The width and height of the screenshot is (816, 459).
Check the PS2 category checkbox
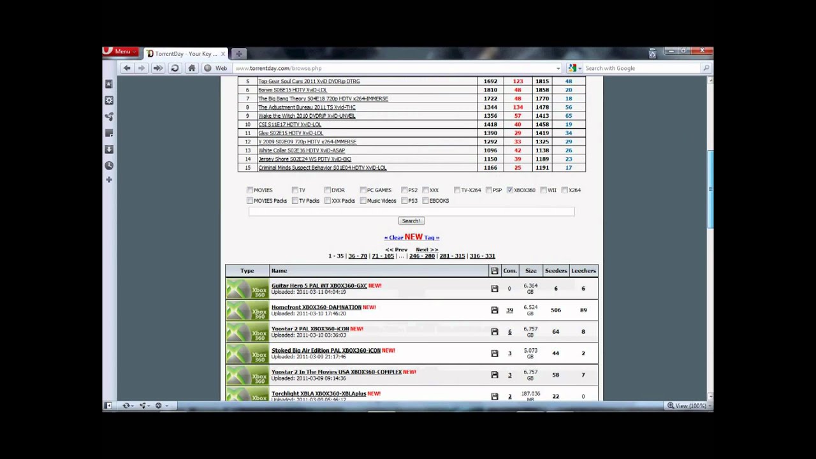[x=404, y=190]
